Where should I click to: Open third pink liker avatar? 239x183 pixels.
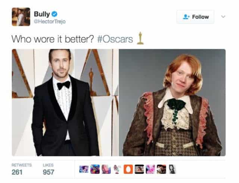pos(106,169)
